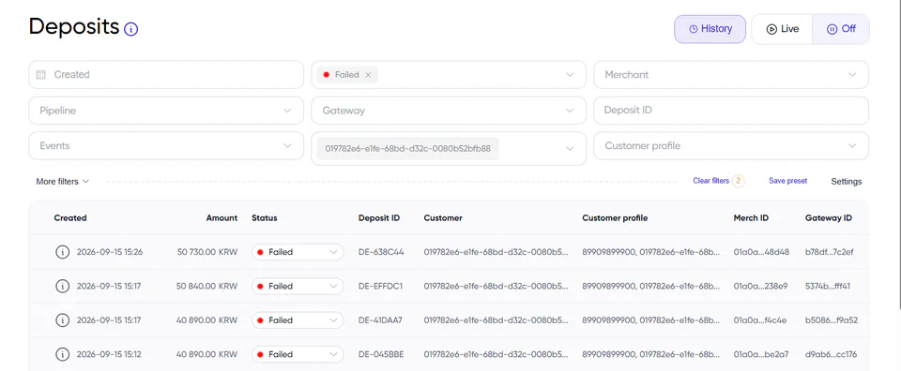Screen dimensions: 901x371
Task: Click the Customer profile column header
Action: click(615, 218)
